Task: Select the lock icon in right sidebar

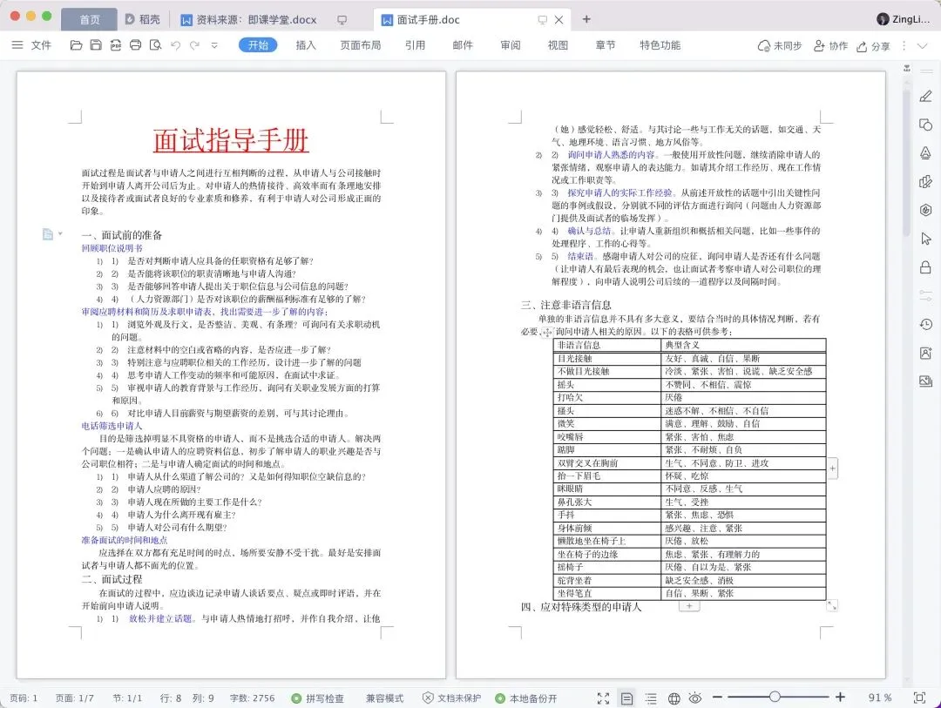Action: pos(926,267)
